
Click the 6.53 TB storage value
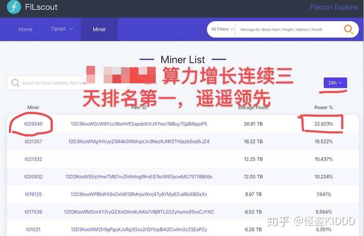click(253, 212)
